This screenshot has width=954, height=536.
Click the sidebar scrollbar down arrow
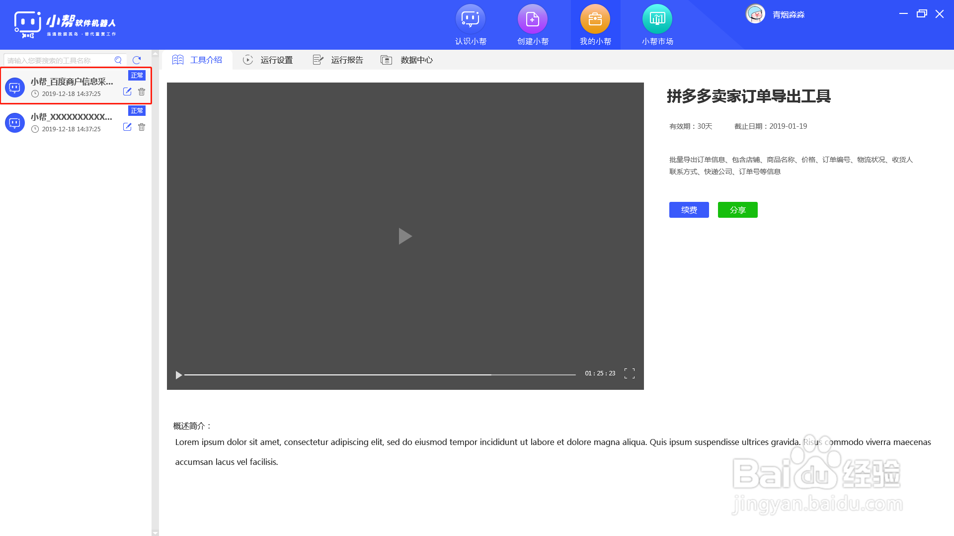coord(155,533)
